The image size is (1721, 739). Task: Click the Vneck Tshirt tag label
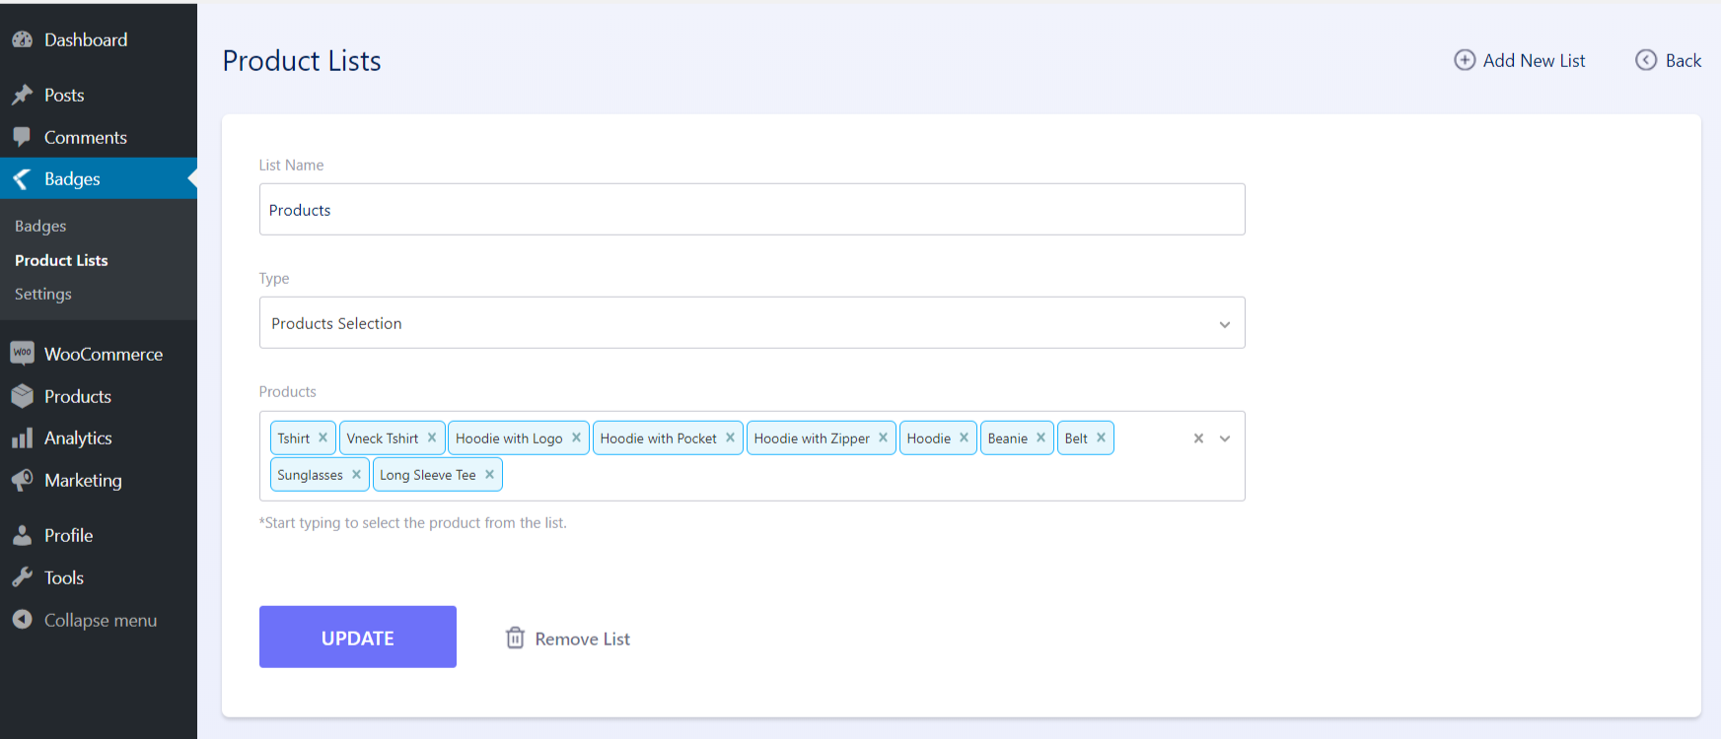pos(383,438)
